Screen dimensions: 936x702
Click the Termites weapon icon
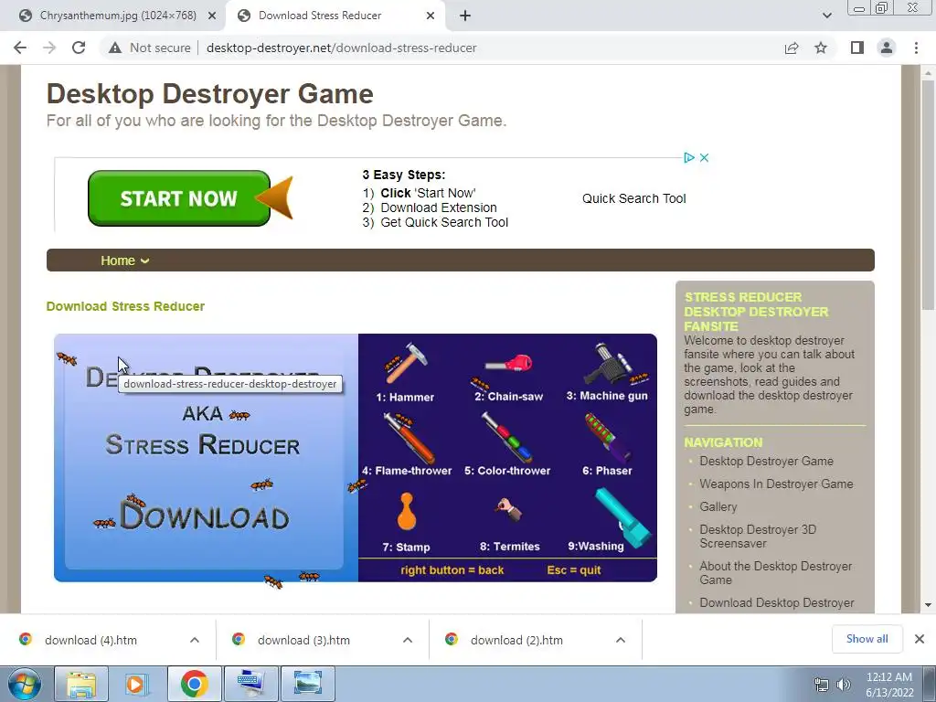click(508, 509)
